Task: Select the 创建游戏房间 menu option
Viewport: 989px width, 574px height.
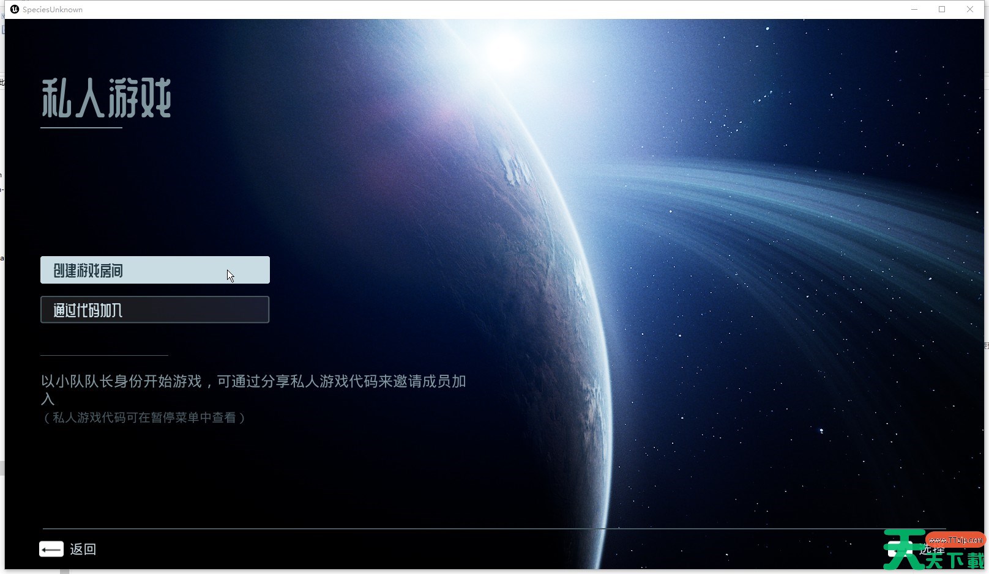Action: click(155, 270)
